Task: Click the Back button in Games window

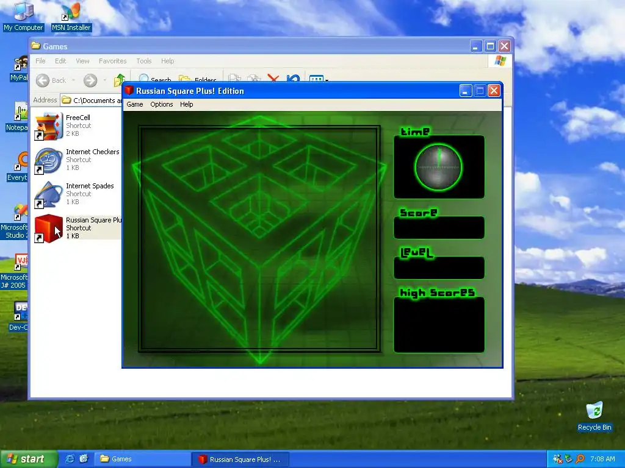Action: [x=51, y=80]
